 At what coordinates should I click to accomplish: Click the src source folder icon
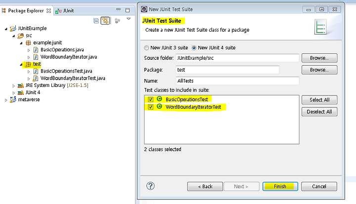[20, 36]
